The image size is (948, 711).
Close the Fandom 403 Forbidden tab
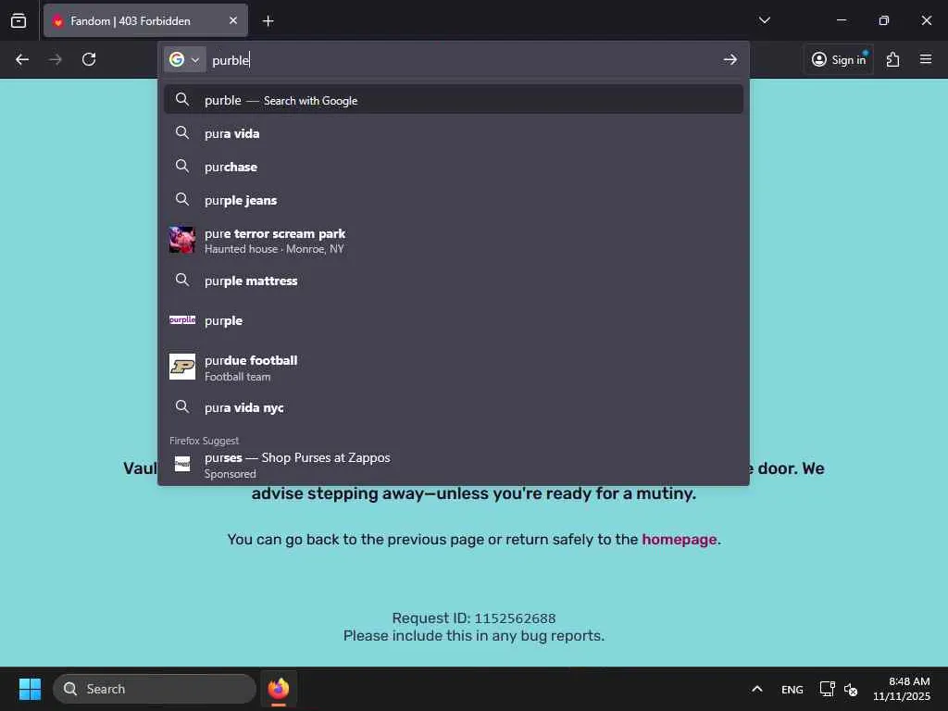point(232,20)
